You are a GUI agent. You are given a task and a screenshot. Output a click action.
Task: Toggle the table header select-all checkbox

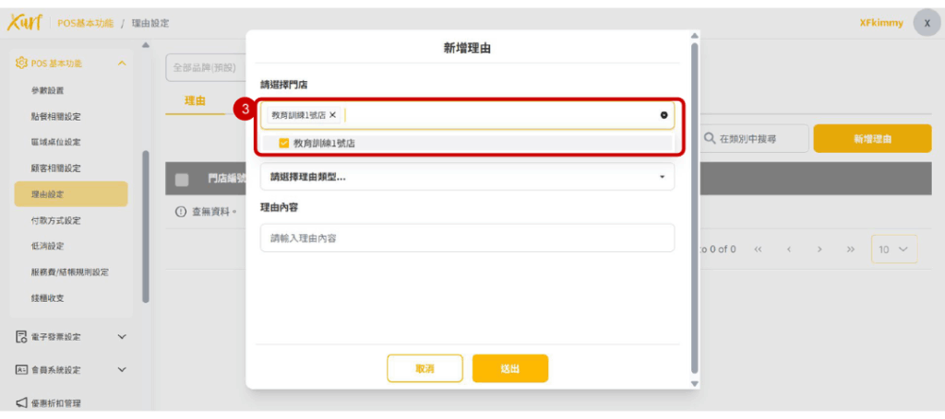click(x=182, y=180)
